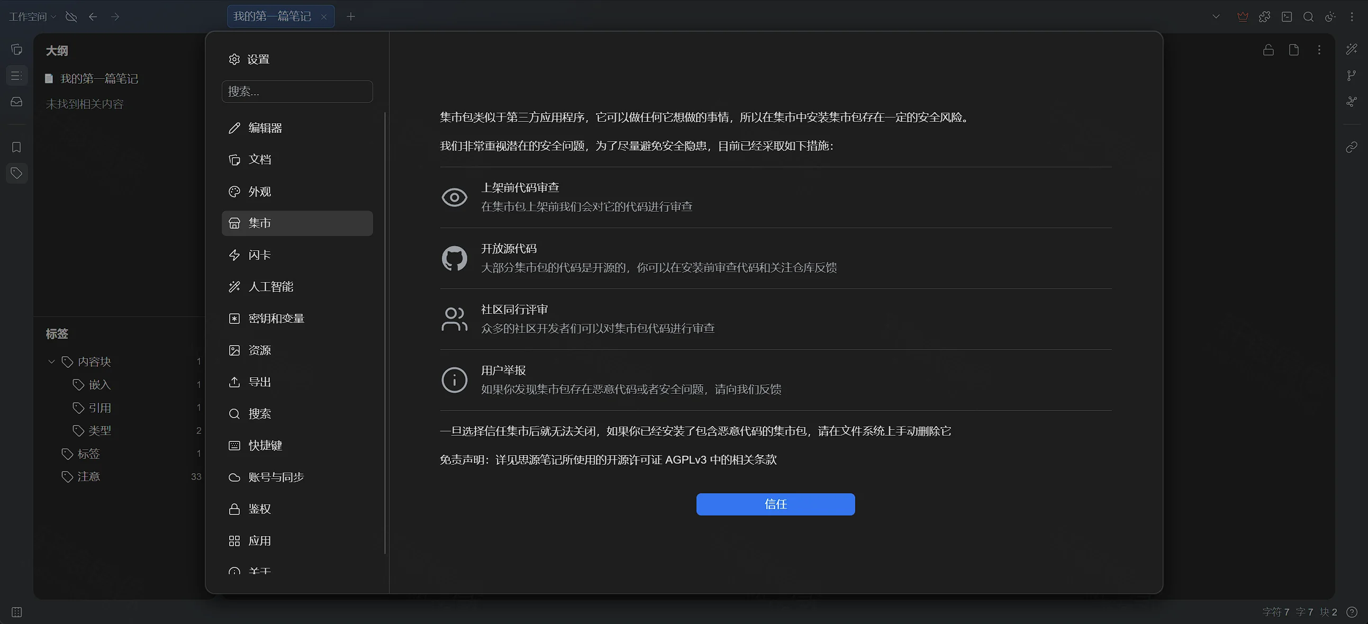This screenshot has width=1368, height=624.
Task: Open the 外观 appearance settings
Action: [x=297, y=192]
